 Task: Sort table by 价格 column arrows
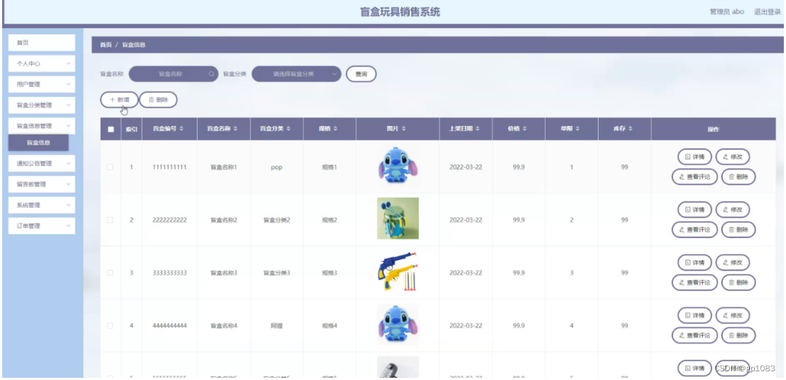point(524,129)
